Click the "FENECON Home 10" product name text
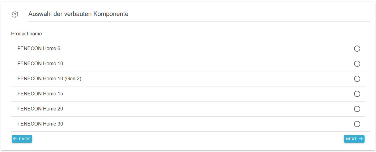 pos(40,64)
